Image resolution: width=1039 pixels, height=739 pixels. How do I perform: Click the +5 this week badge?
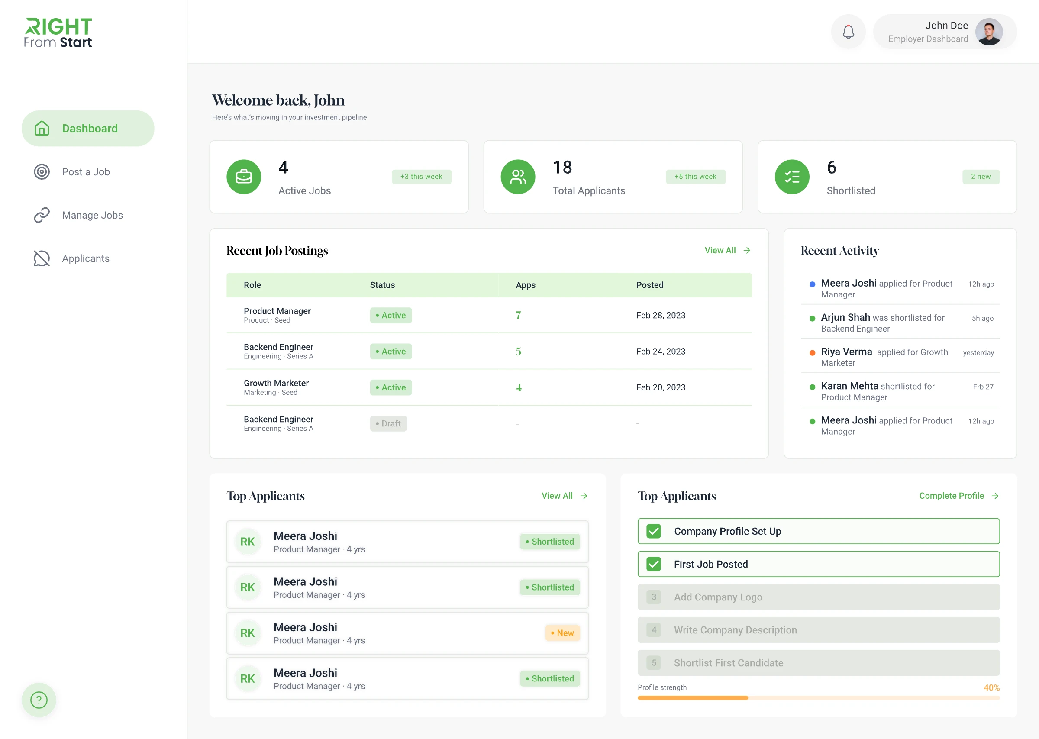696,177
